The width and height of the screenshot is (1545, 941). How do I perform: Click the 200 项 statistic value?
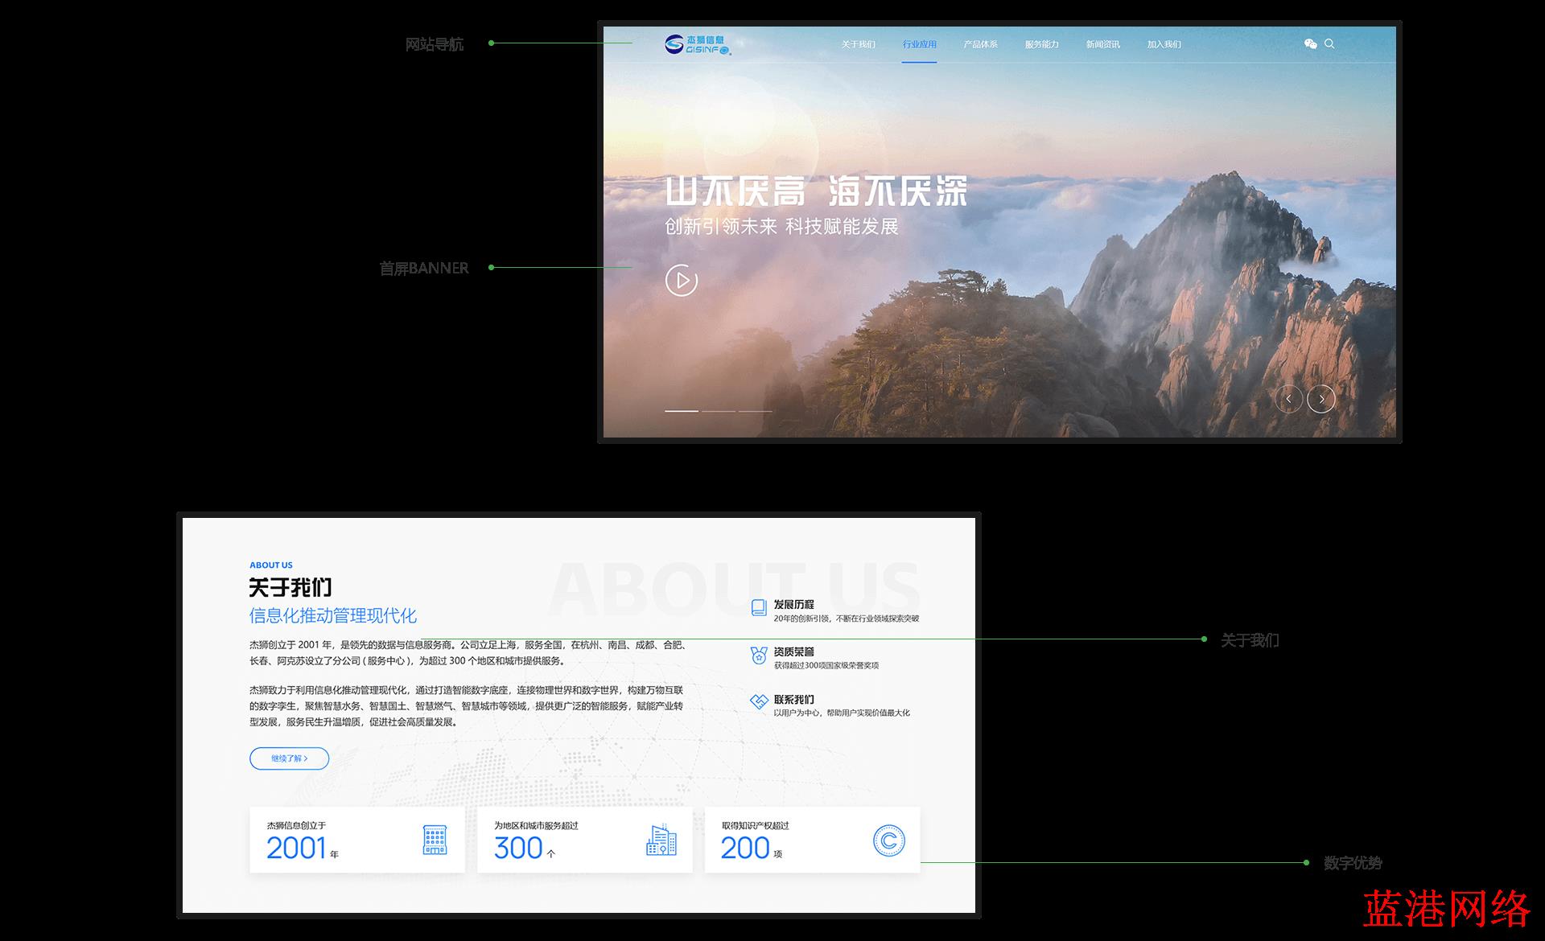click(751, 849)
